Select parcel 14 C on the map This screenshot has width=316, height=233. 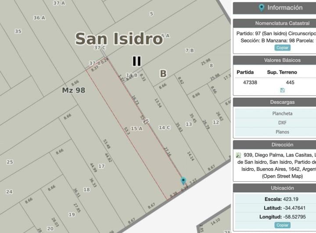point(165,127)
